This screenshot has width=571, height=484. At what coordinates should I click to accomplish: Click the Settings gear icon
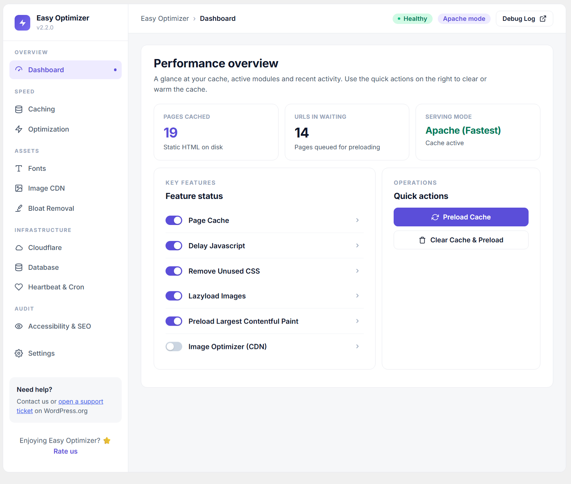[x=19, y=353]
